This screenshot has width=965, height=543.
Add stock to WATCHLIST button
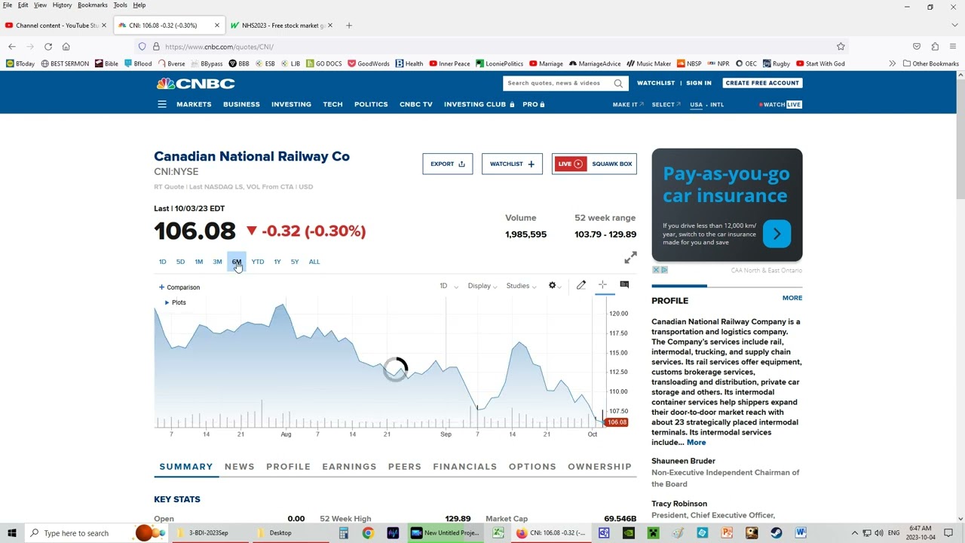[512, 164]
